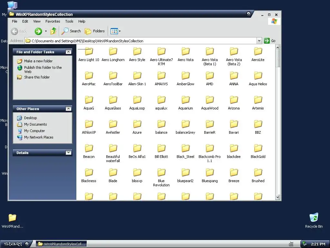
Task: Select the Recycle Bin desktop icon
Action: 314,221
